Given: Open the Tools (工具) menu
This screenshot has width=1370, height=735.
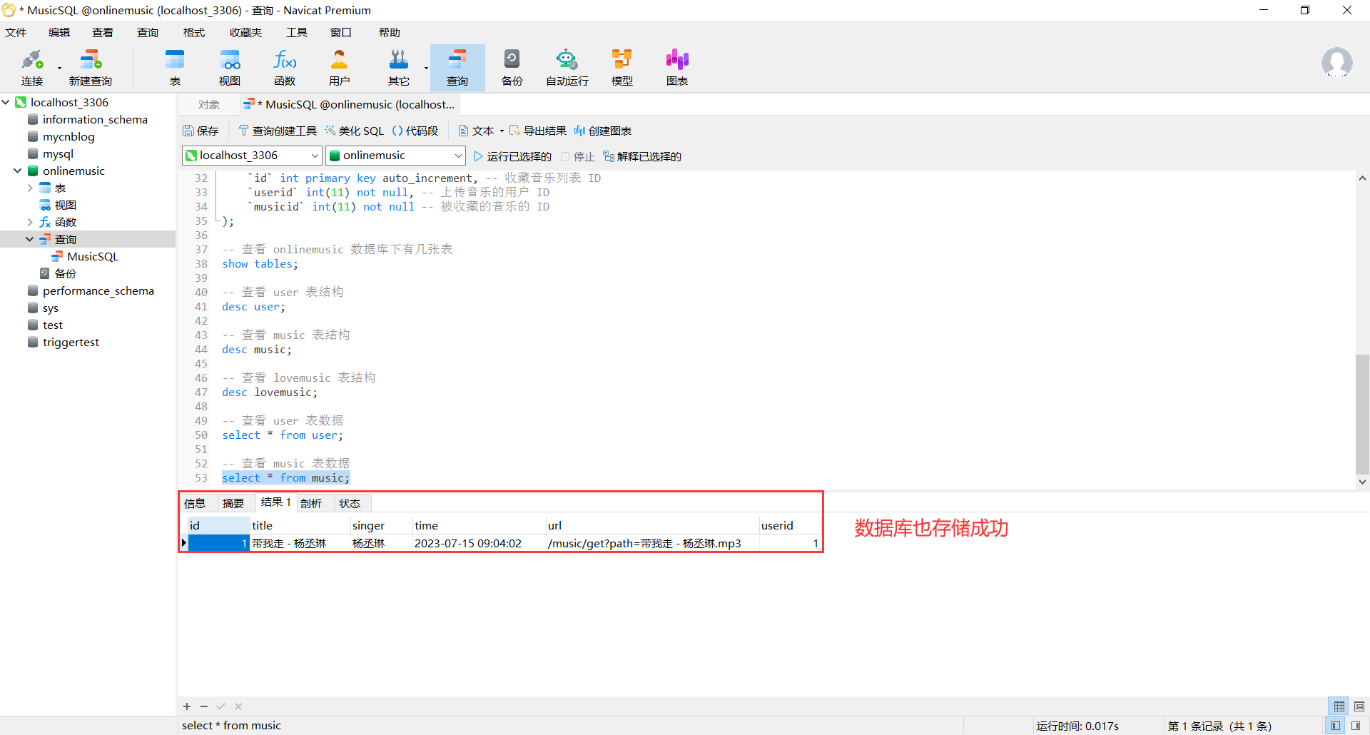Looking at the screenshot, I should tap(297, 32).
